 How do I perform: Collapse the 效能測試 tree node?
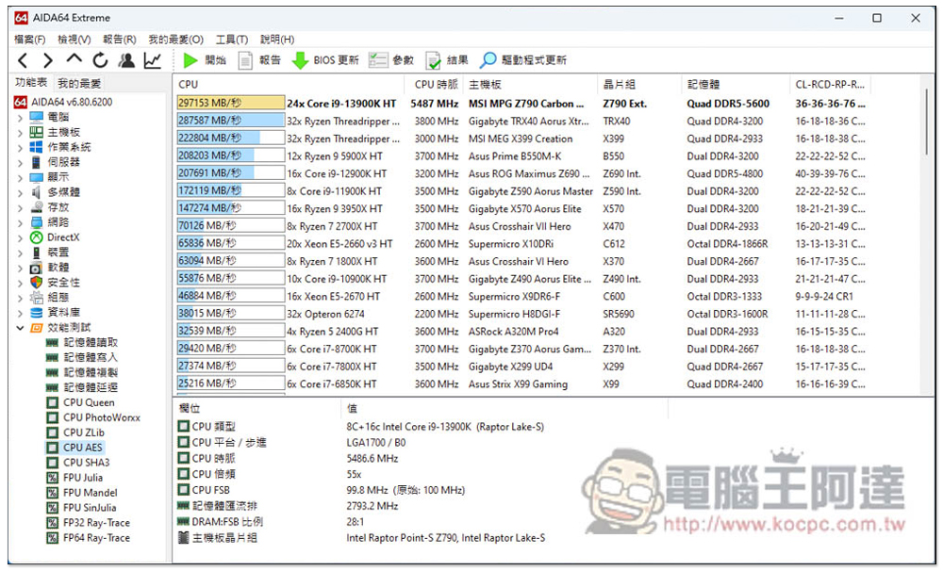21,328
